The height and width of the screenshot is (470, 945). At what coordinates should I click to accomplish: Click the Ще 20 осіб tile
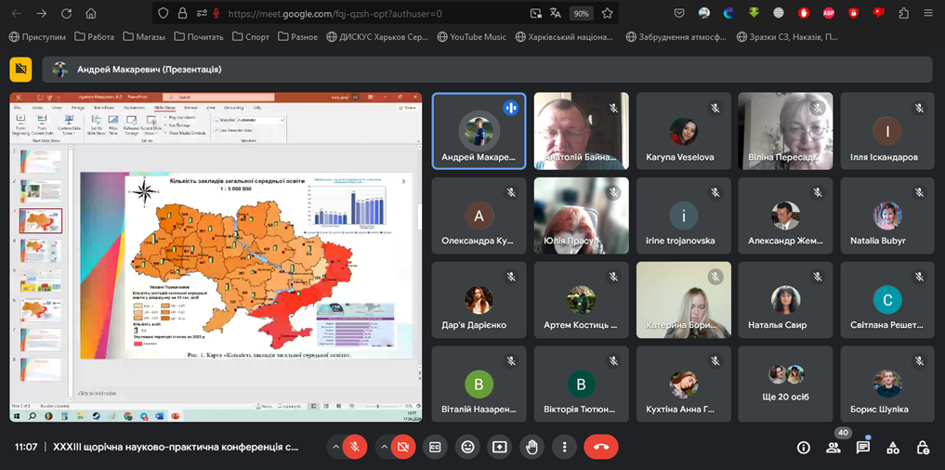coord(785,384)
